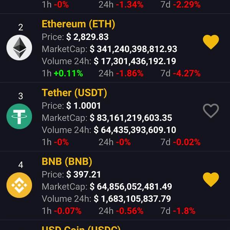Tap BNB 24h change -0.56%

pyautogui.click(x=130, y=211)
